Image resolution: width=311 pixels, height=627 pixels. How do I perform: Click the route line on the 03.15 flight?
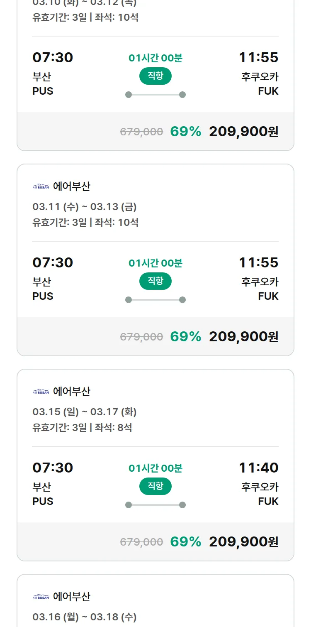[155, 505]
